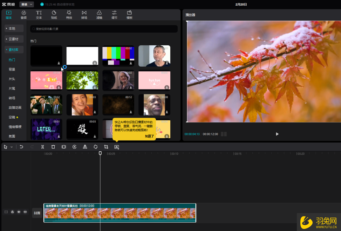Open the 封面 cover button
Viewport: 341px width, 231px height.
(37, 213)
